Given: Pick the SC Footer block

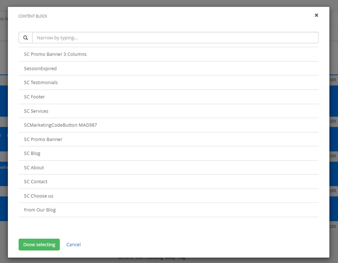Looking at the screenshot, I should pyautogui.click(x=34, y=97).
